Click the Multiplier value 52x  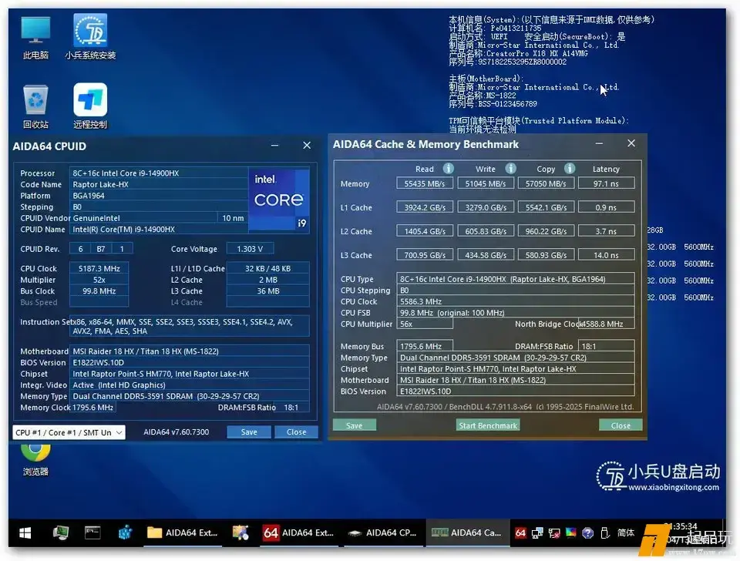[x=99, y=280]
